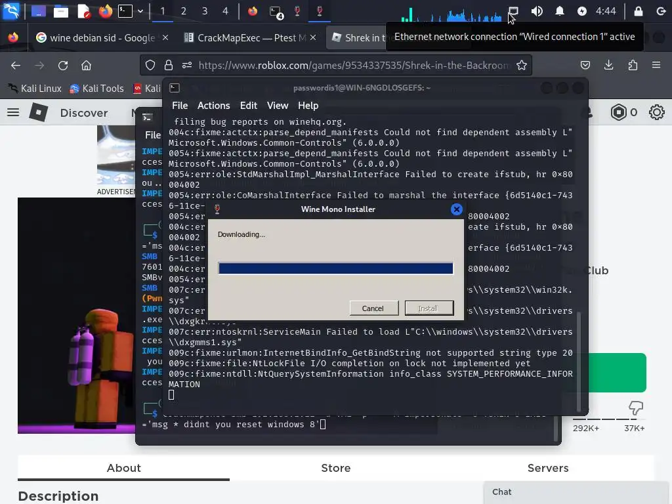Focus the first Wine window taskbar item
Viewport: 672px width, 504px height.
pyautogui.click(x=297, y=11)
